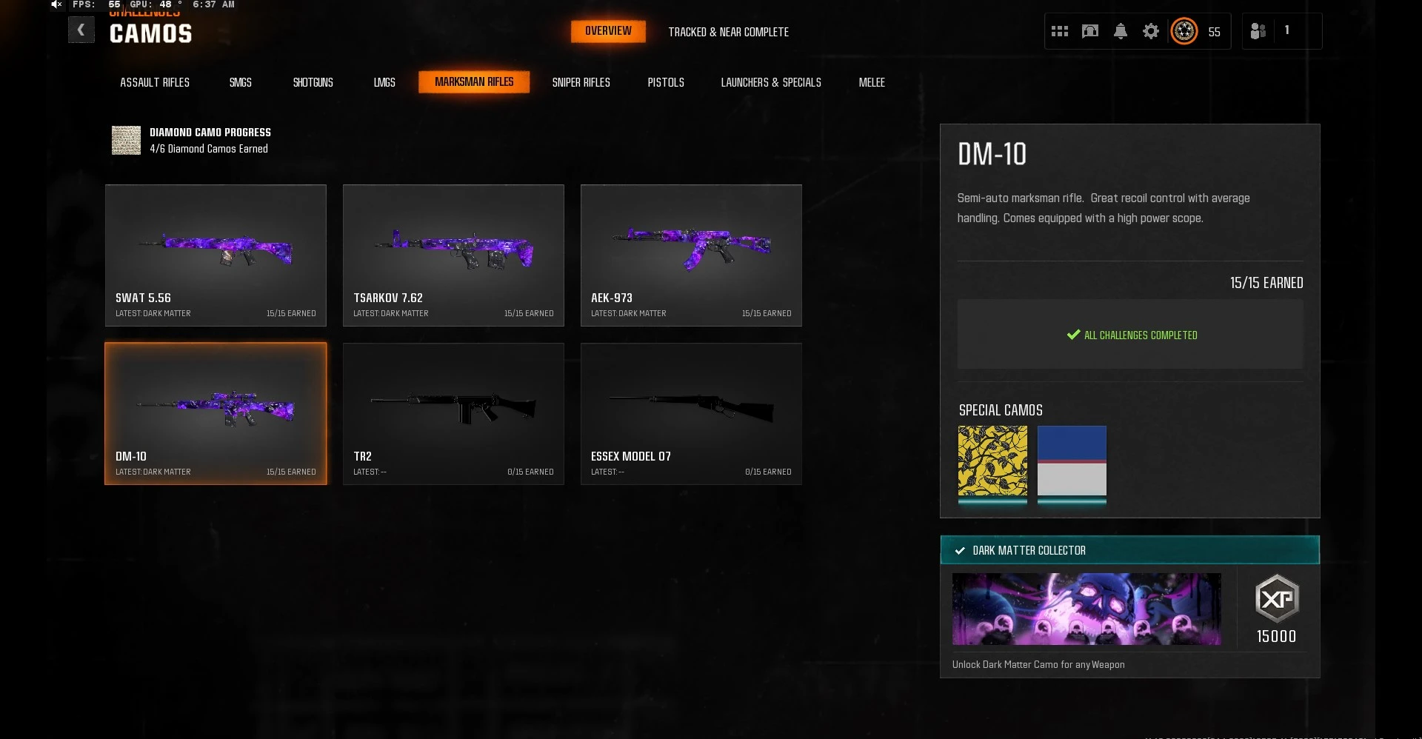Select the Sniper Rifles category tab
Image resolution: width=1422 pixels, height=739 pixels.
click(581, 82)
